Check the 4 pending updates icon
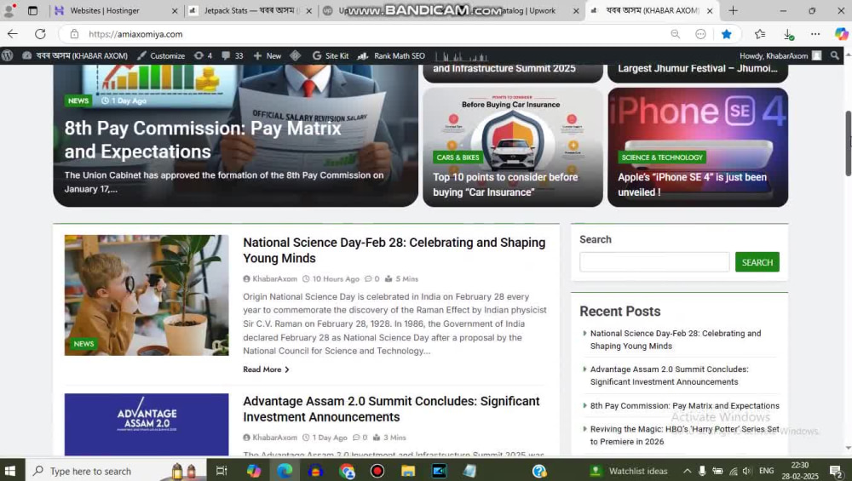Screen dimensions: 852x481 pos(204,55)
